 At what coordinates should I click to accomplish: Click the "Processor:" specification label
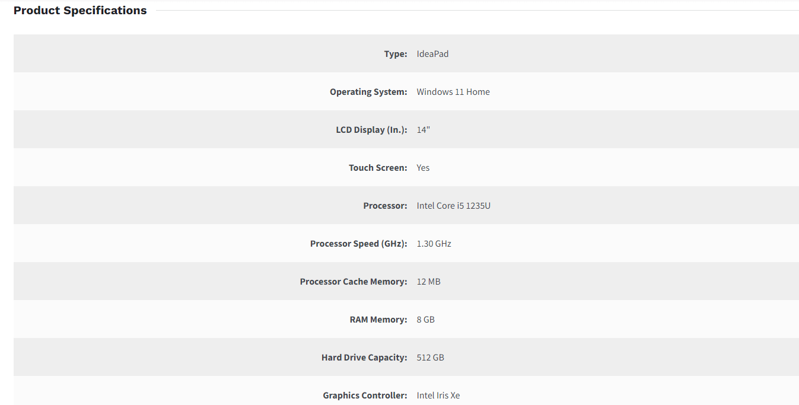point(385,206)
